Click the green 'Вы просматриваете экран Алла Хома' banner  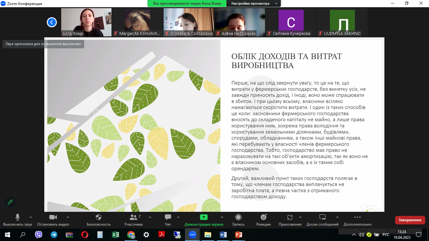click(x=187, y=3)
